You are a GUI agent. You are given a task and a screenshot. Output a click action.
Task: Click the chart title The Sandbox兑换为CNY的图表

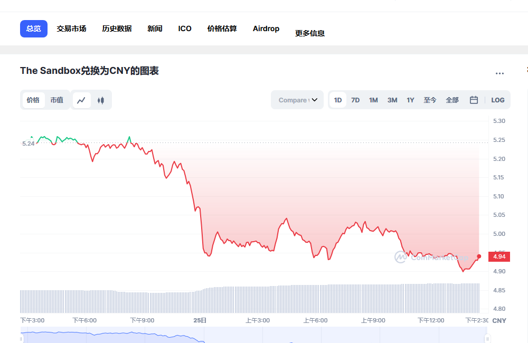(89, 71)
